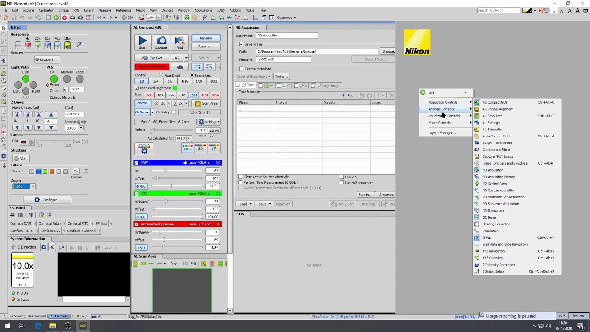Image resolution: width=590 pixels, height=332 pixels.
Task: Select the green filter in Turret1
Action: 45,172
